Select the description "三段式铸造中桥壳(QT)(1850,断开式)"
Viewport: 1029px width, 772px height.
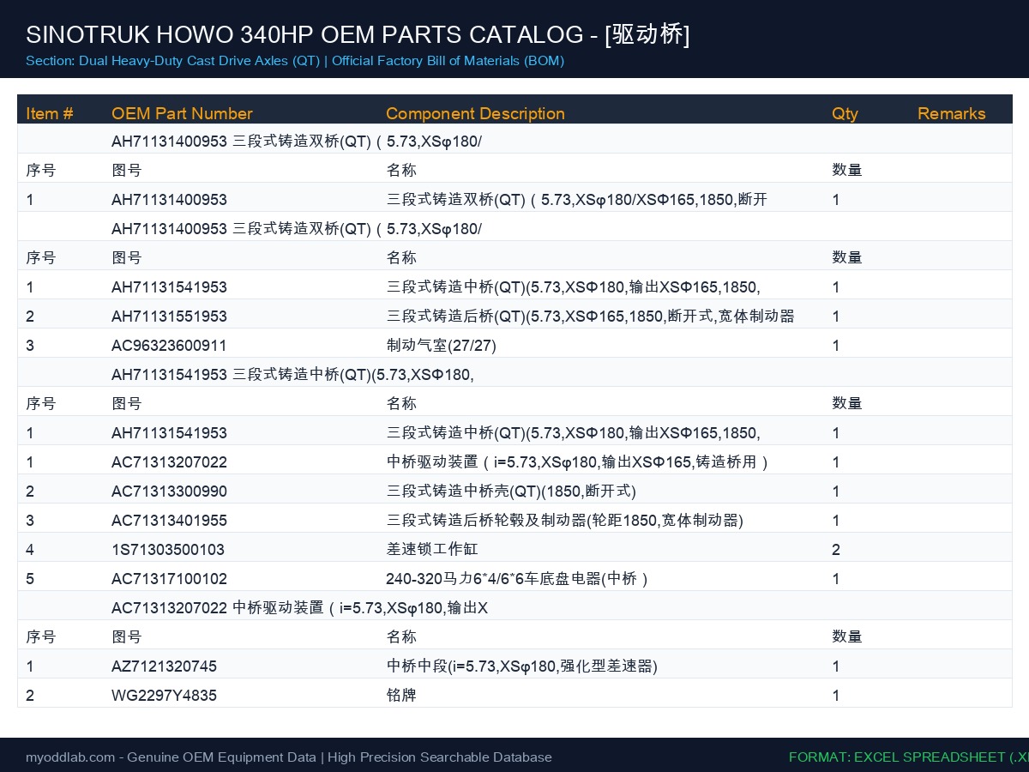[511, 492]
